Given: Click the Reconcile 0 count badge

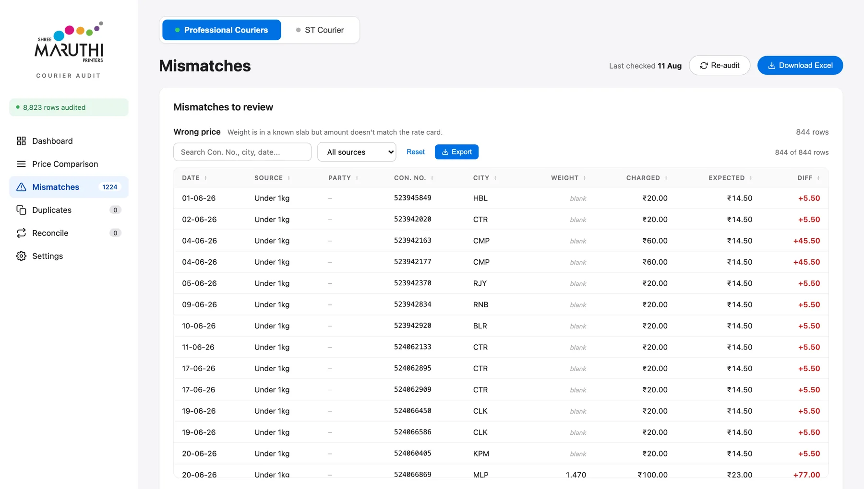Looking at the screenshot, I should tap(115, 233).
